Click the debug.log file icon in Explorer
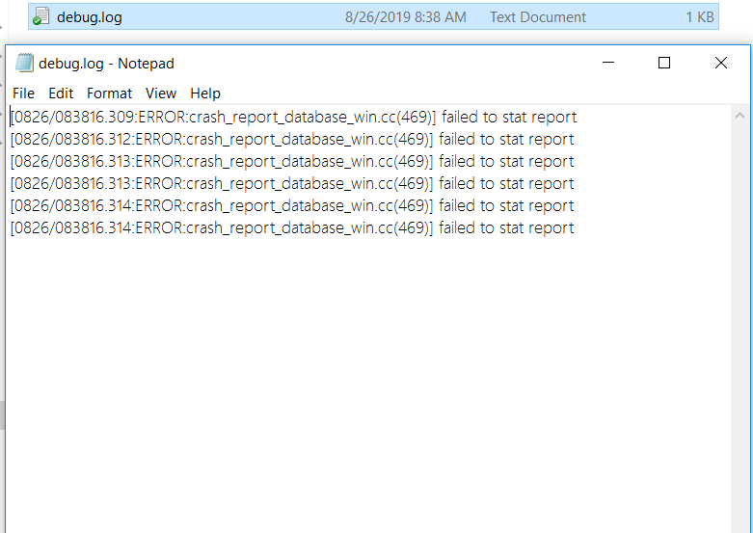The height and width of the screenshot is (533, 753). 40,17
